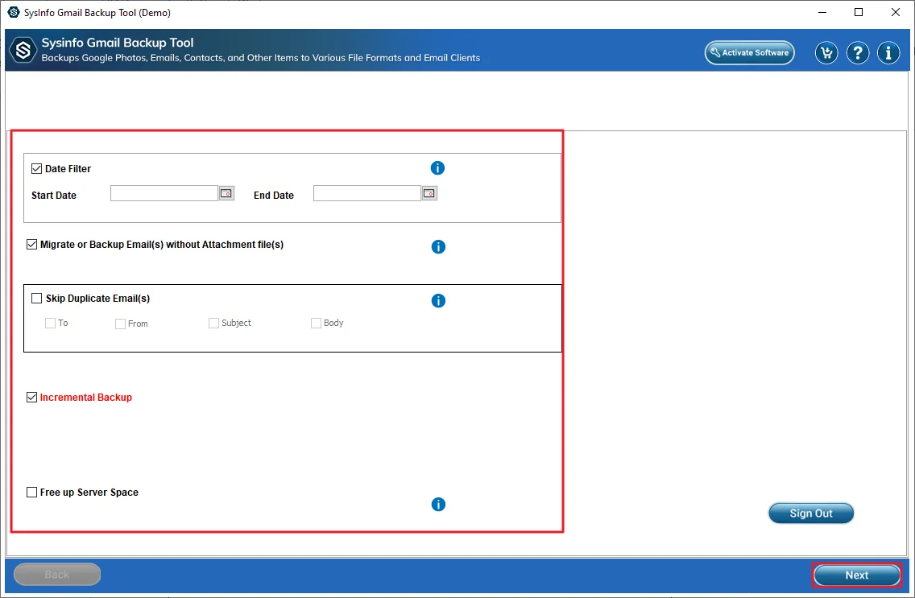Viewport: 915px width, 598px height.
Task: Enable Skip Duplicate Email(s)
Action: (36, 298)
